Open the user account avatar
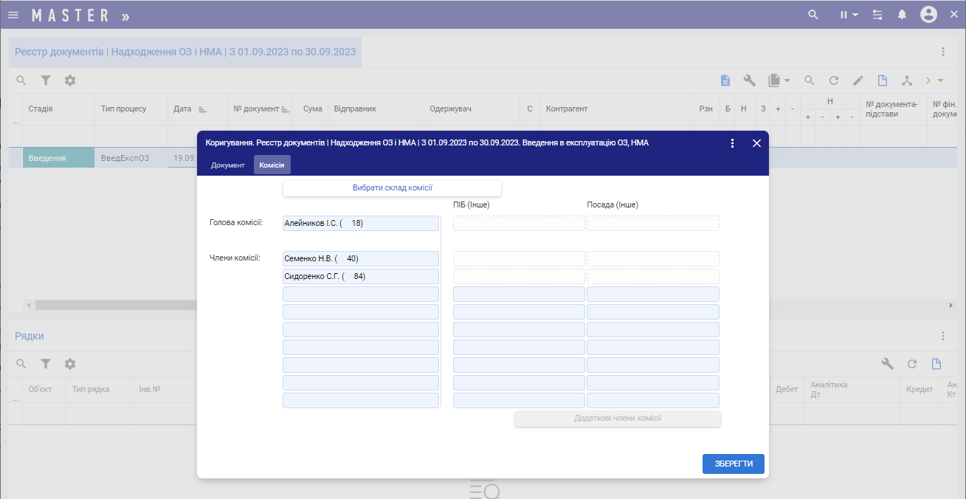Screen dimensions: 966x499 [x=928, y=15]
